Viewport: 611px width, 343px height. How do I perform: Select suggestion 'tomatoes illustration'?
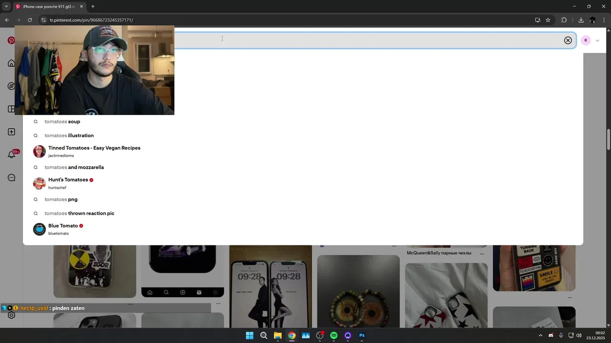tap(69, 135)
